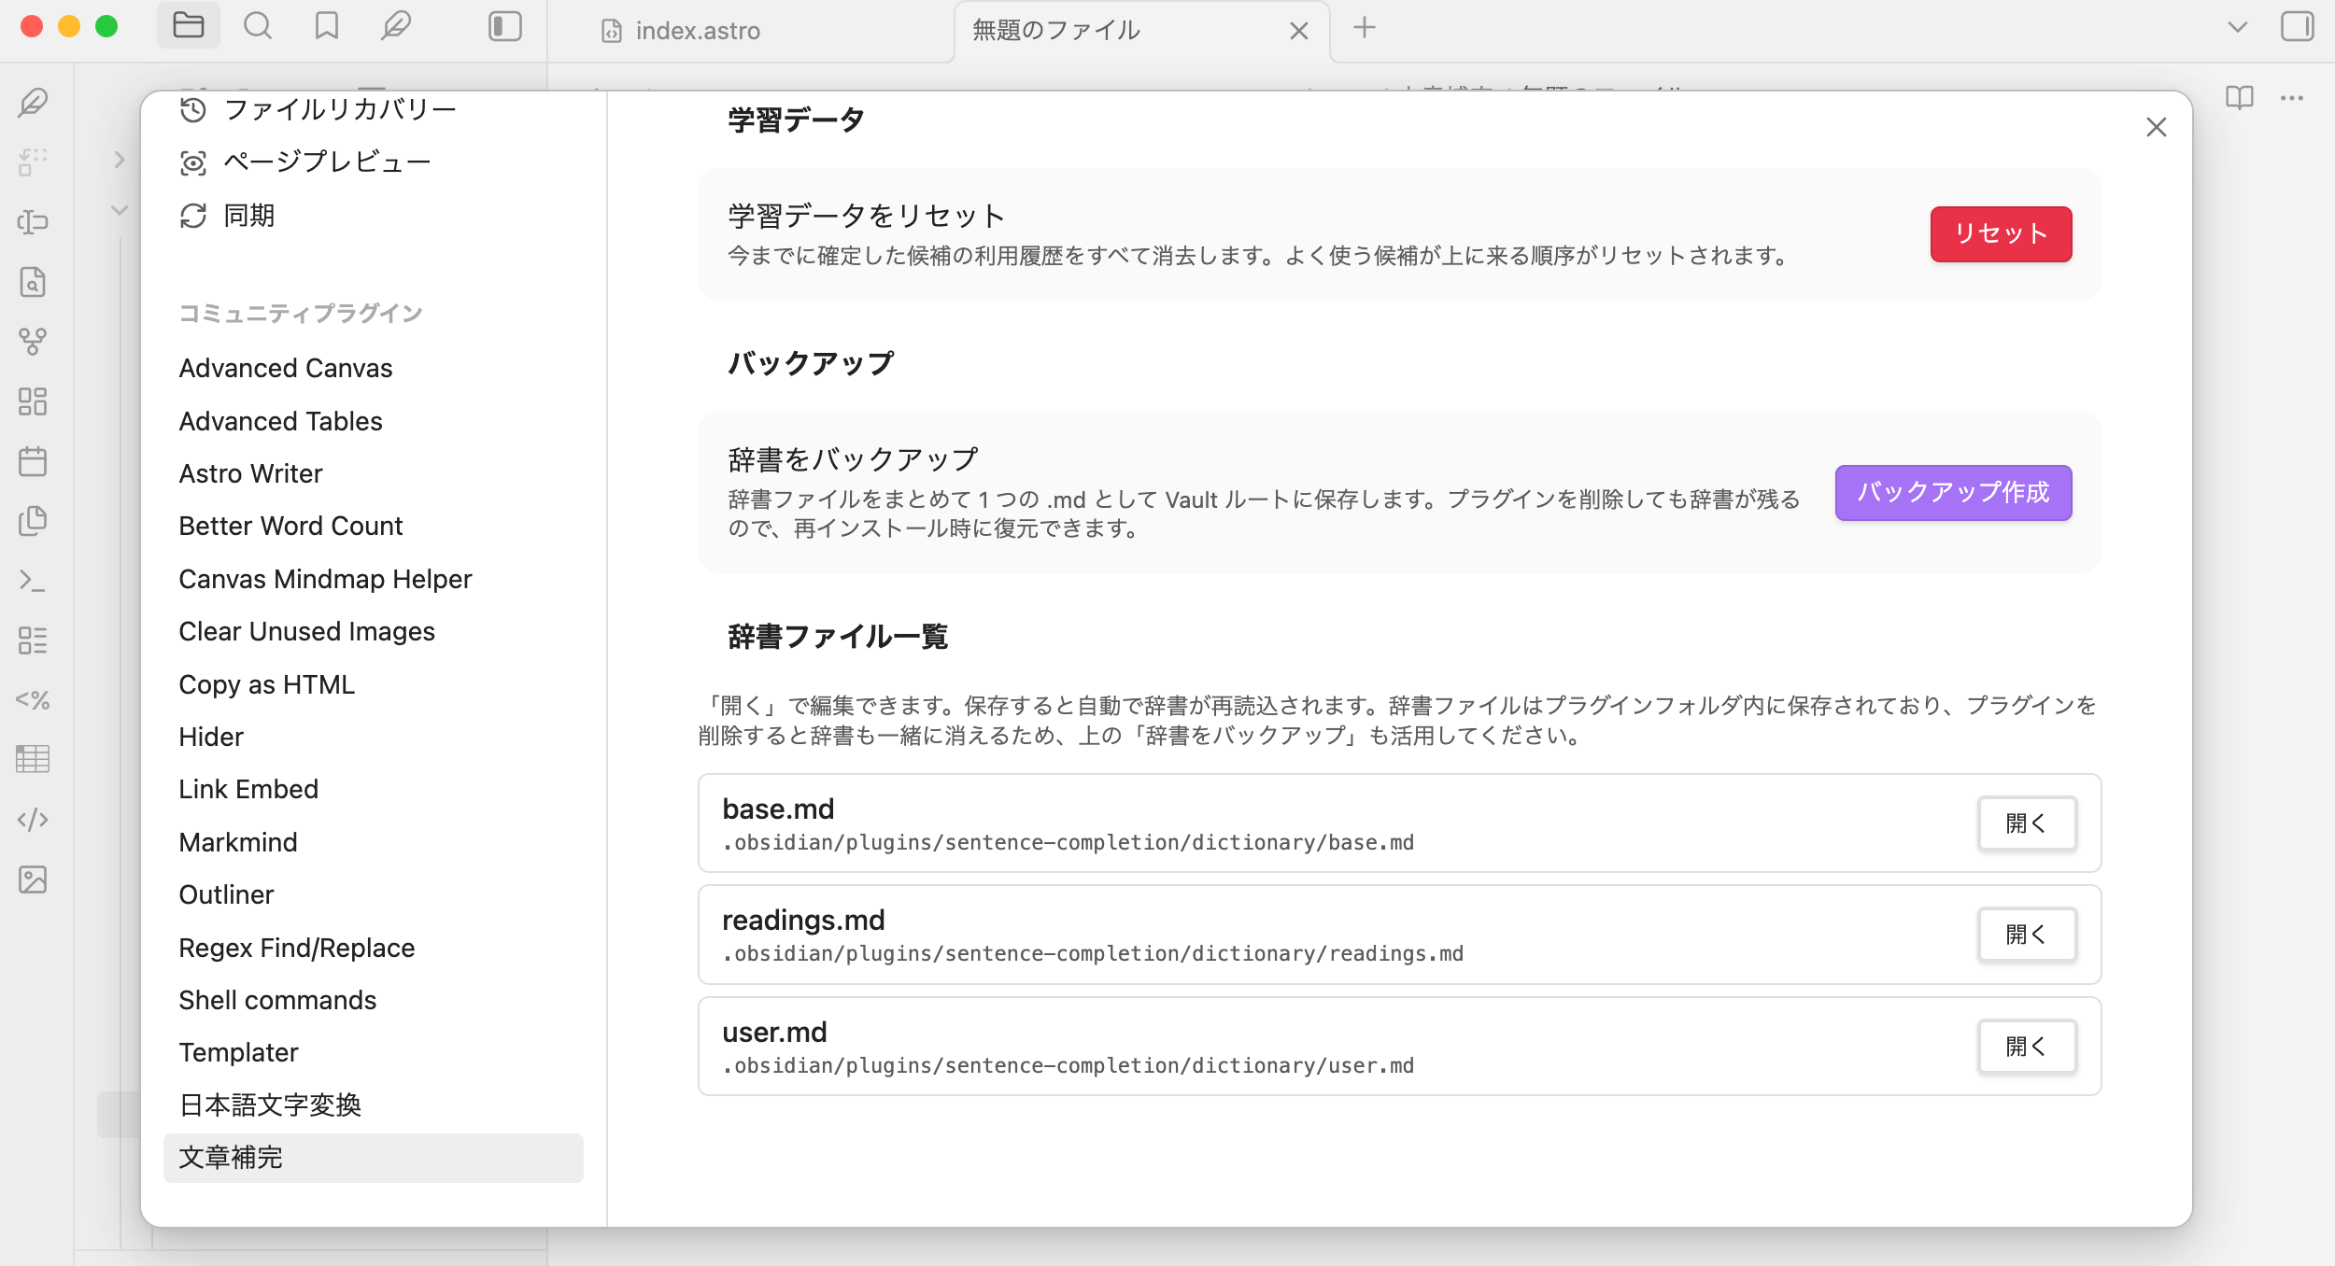Click the file search ribbon icon
Image resolution: width=2335 pixels, height=1266 pixels.
tap(33, 281)
